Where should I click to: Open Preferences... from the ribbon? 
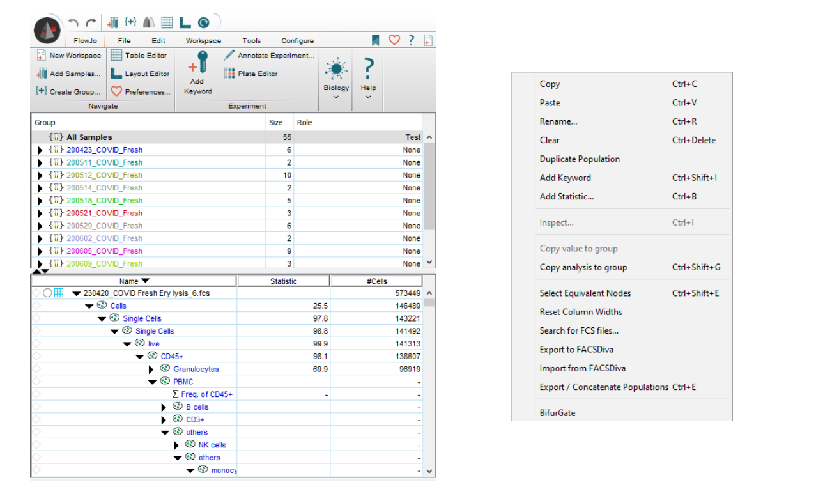(x=141, y=91)
